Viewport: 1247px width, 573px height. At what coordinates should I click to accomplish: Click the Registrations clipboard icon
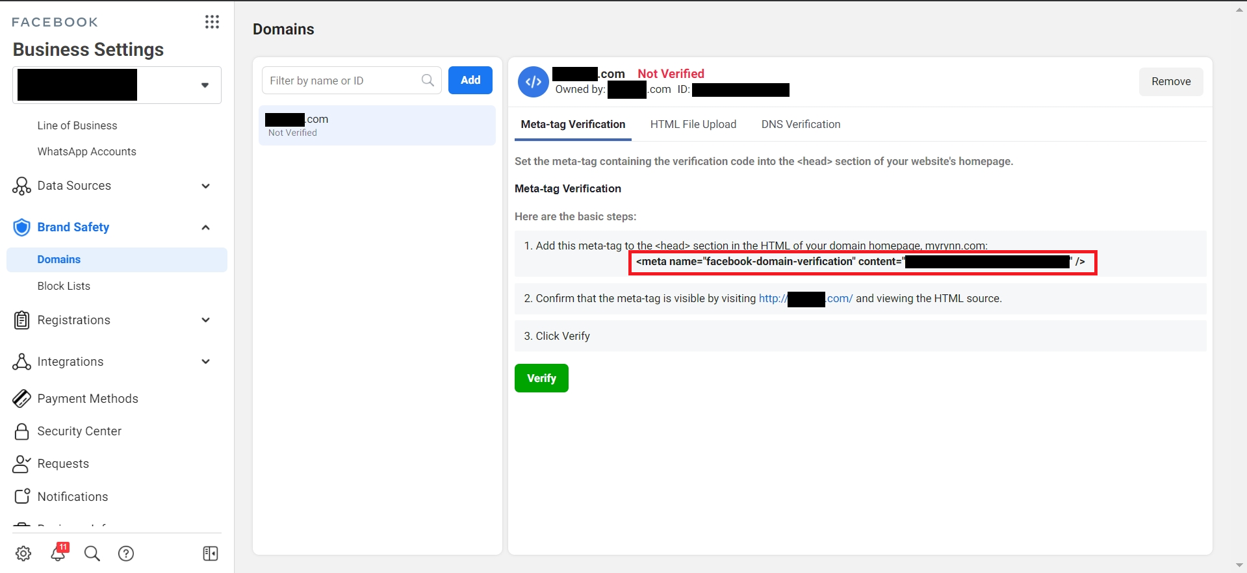21,320
